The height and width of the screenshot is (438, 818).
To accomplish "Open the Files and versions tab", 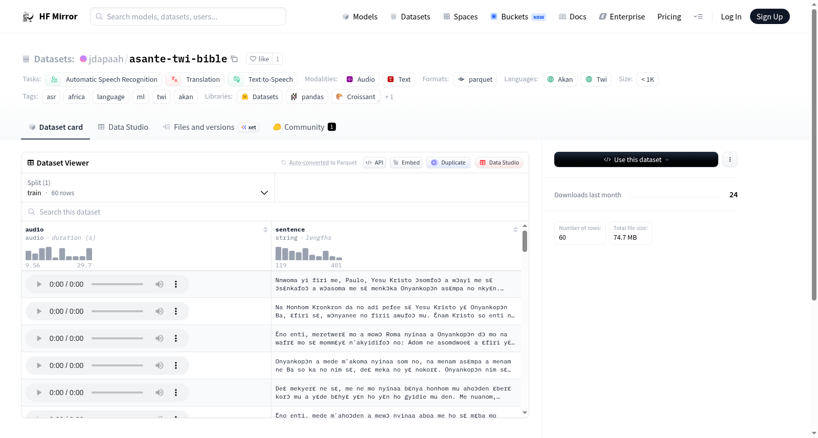I will click(211, 127).
